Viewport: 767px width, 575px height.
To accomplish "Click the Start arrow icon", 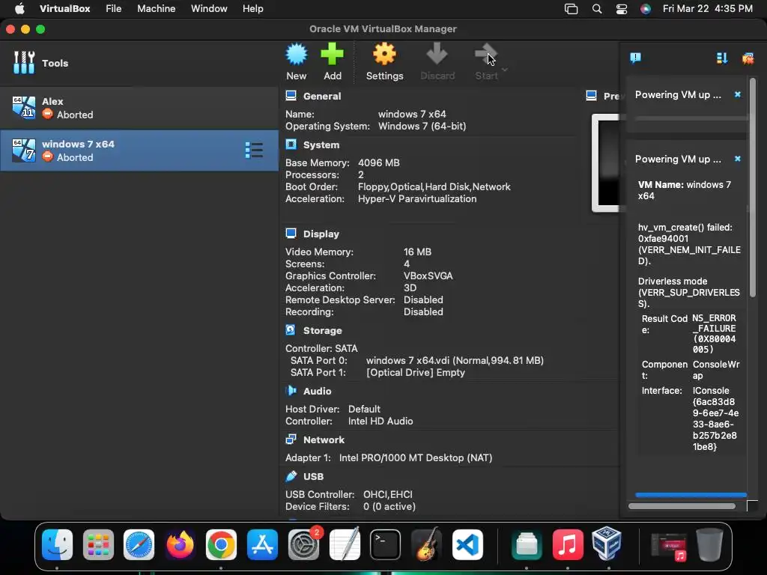I will [485, 54].
